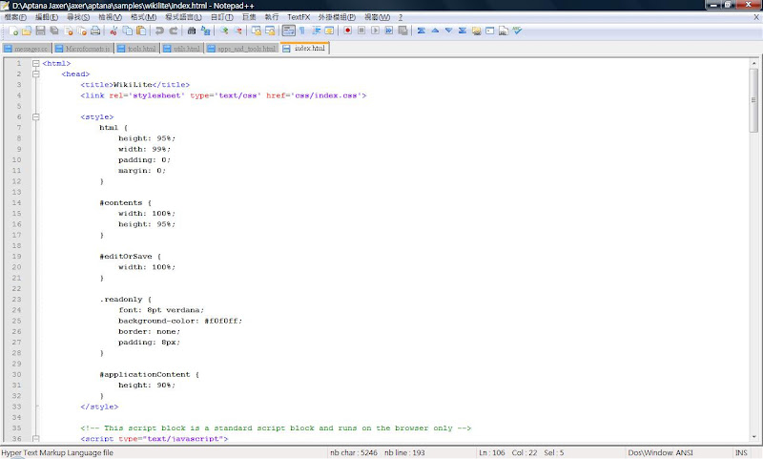Image resolution: width=763 pixels, height=459 pixels.
Task: Click the Undo arrow icon
Action: click(159, 31)
